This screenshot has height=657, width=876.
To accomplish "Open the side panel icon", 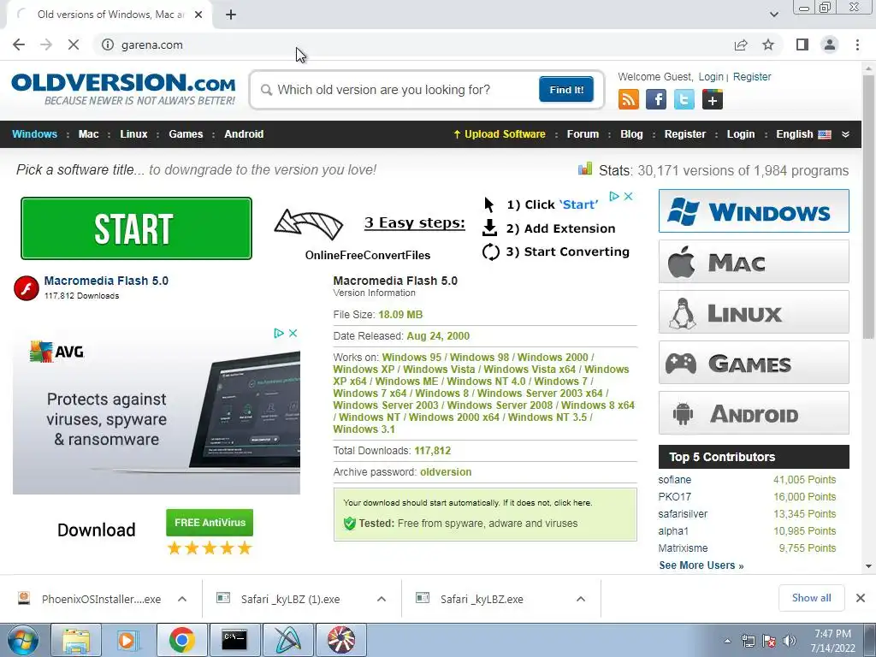I will tap(802, 44).
